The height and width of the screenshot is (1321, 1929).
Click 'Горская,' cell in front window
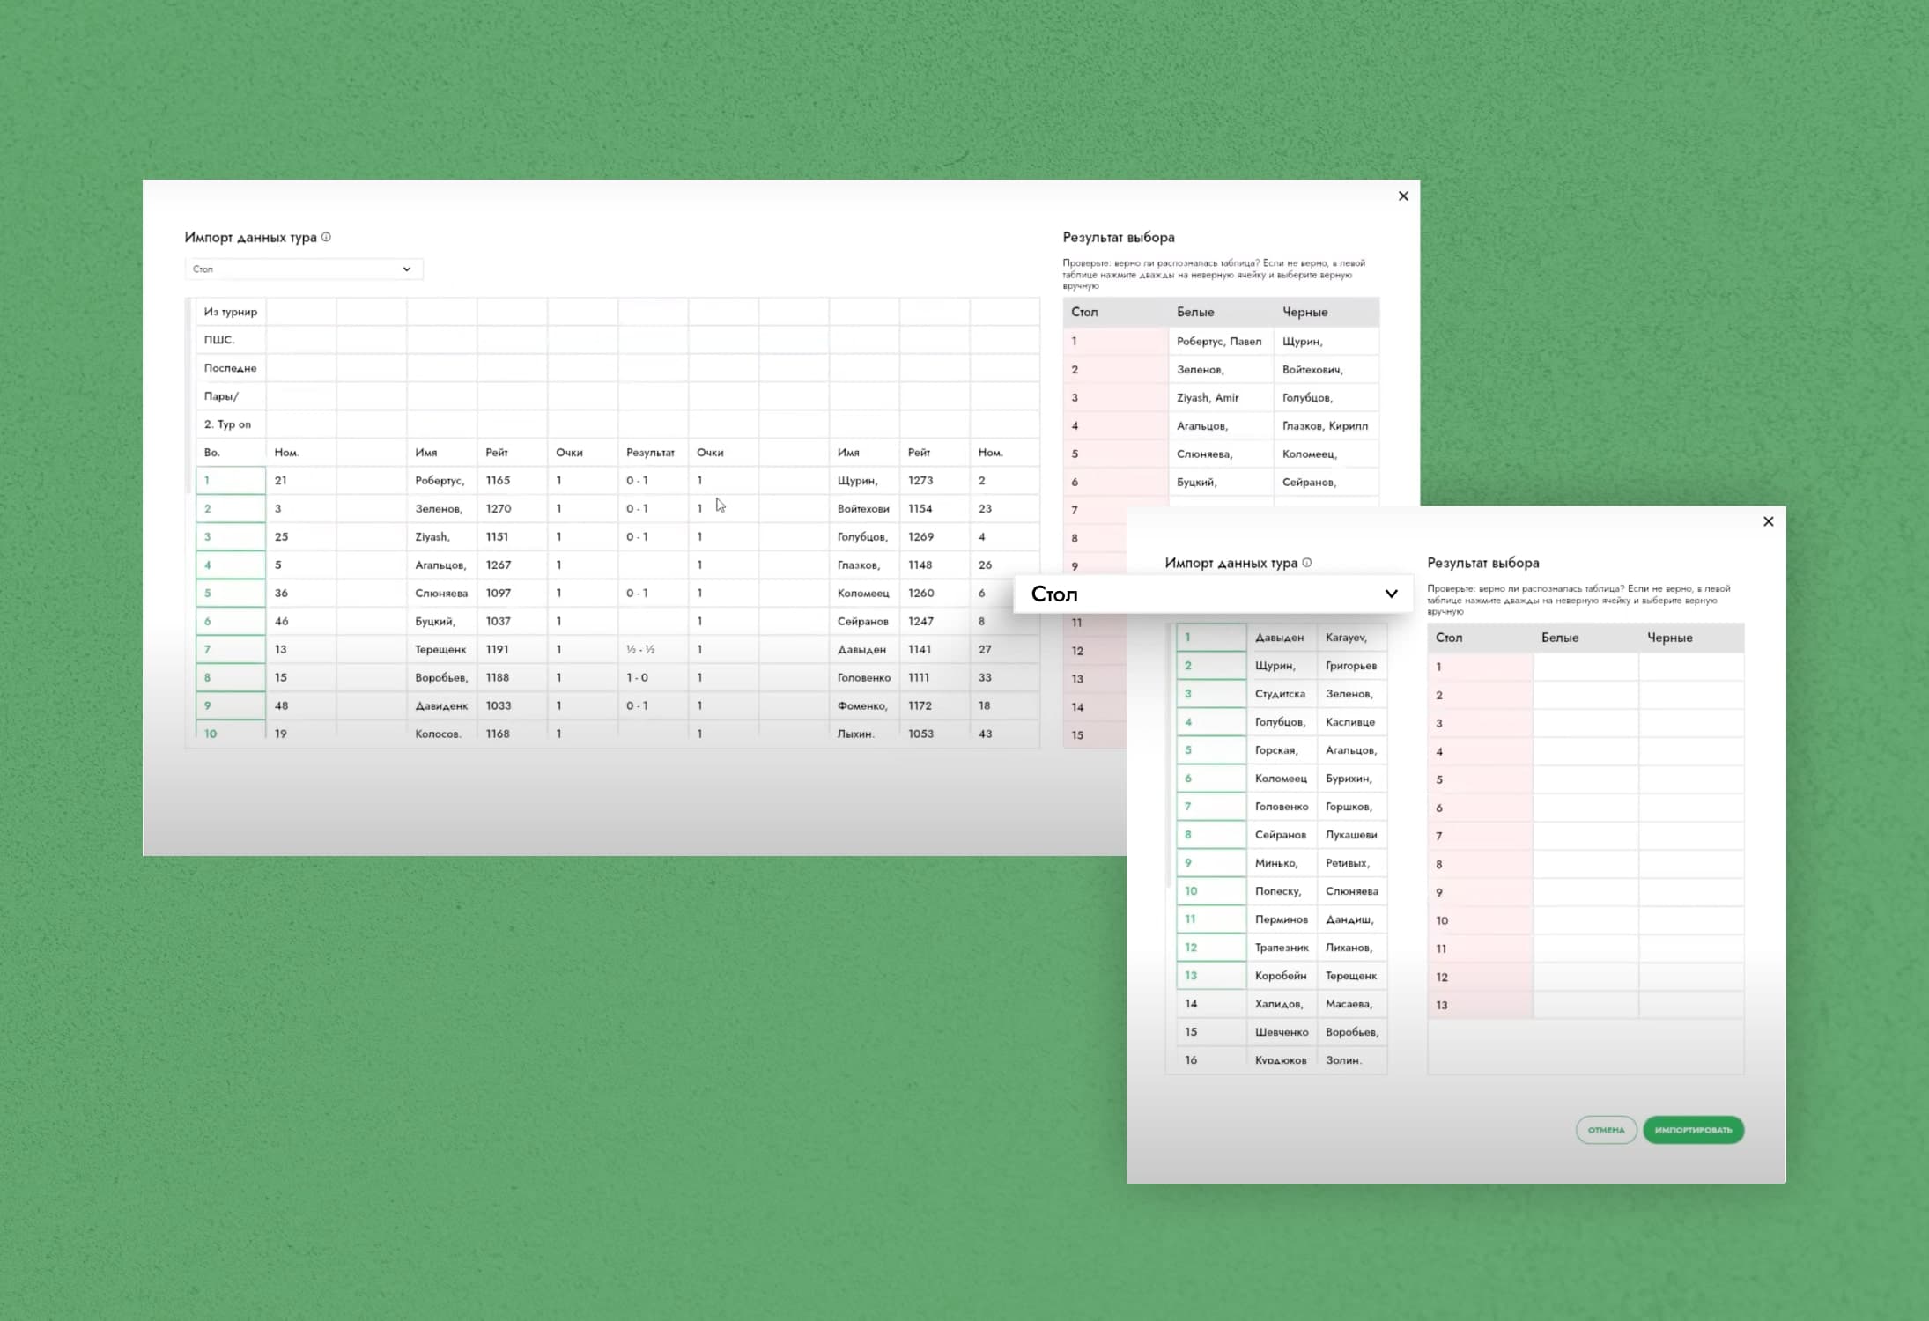(1282, 750)
